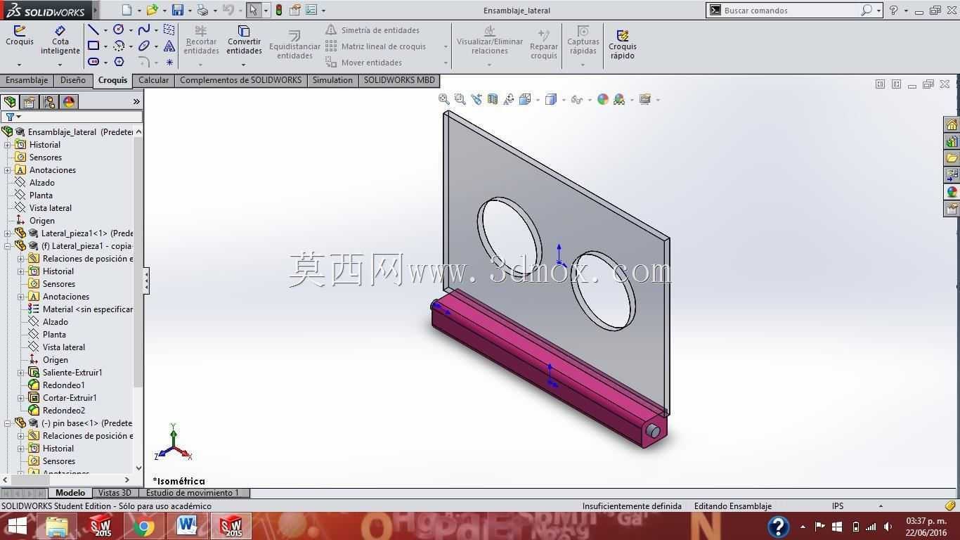The width and height of the screenshot is (960, 540).
Task: Open the Line tool dropdown arrow
Action: point(105,30)
